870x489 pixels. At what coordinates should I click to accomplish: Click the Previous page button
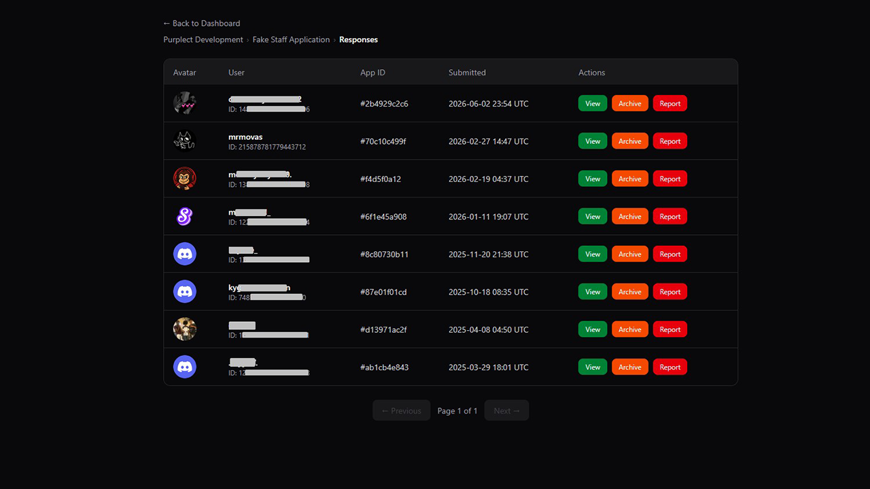[402, 410]
